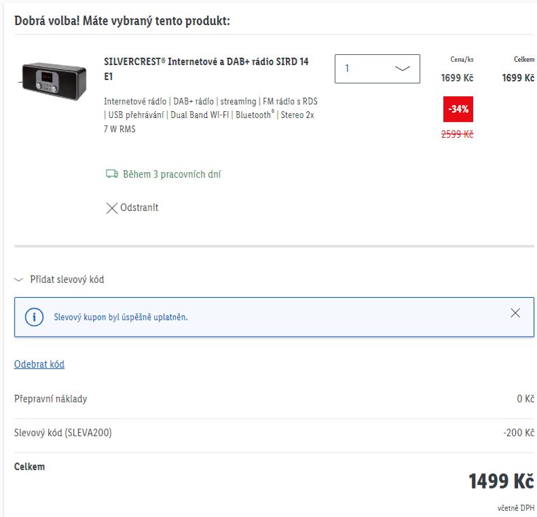Click the red -34% discount badge
This screenshot has height=517, width=537.
click(x=458, y=109)
